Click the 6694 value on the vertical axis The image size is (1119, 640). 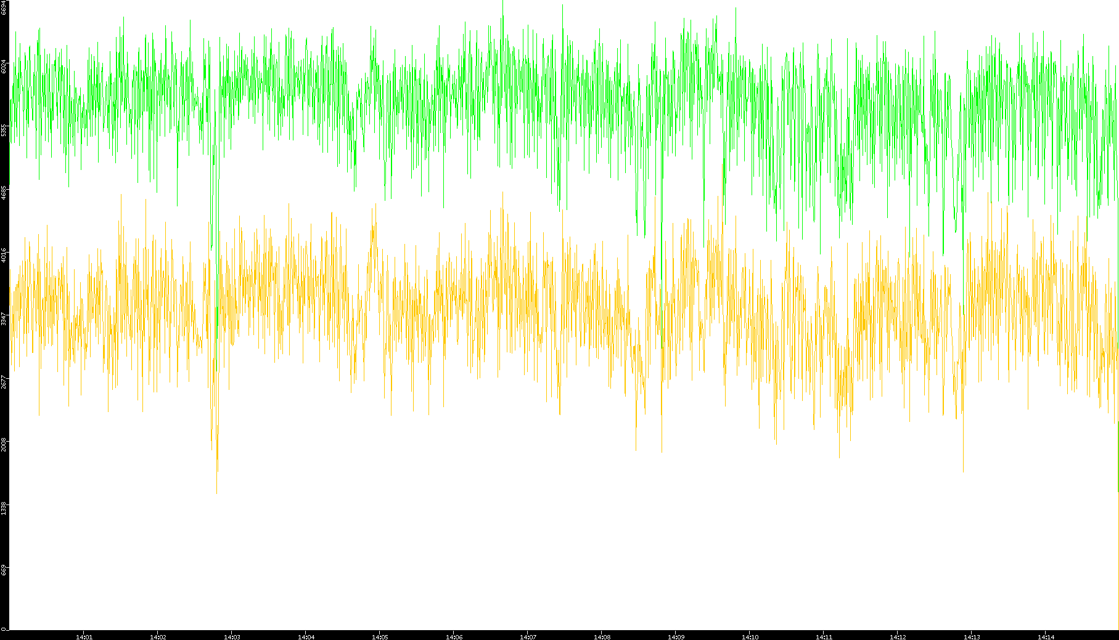click(4, 7)
